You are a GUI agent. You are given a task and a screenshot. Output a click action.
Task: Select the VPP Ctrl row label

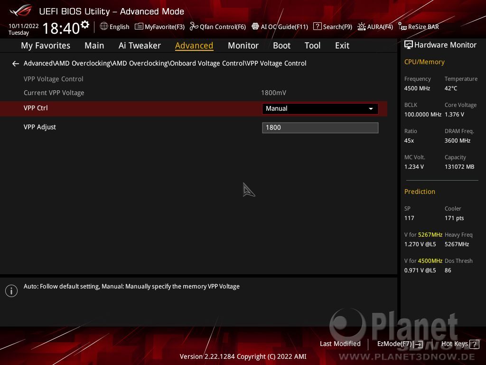click(36, 108)
